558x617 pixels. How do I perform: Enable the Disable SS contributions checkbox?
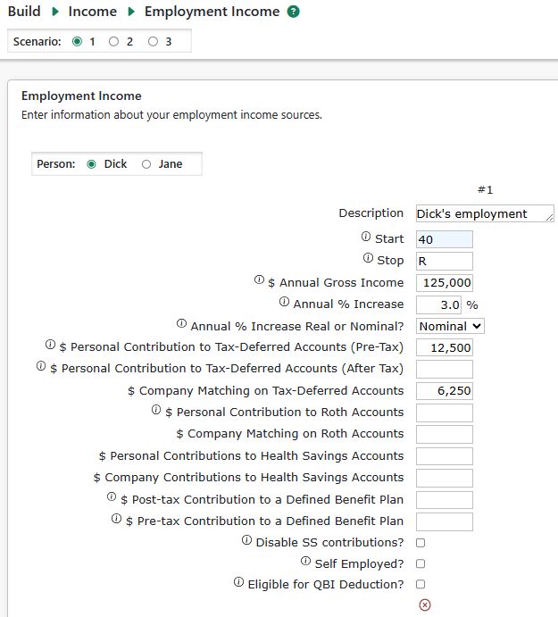point(421,542)
